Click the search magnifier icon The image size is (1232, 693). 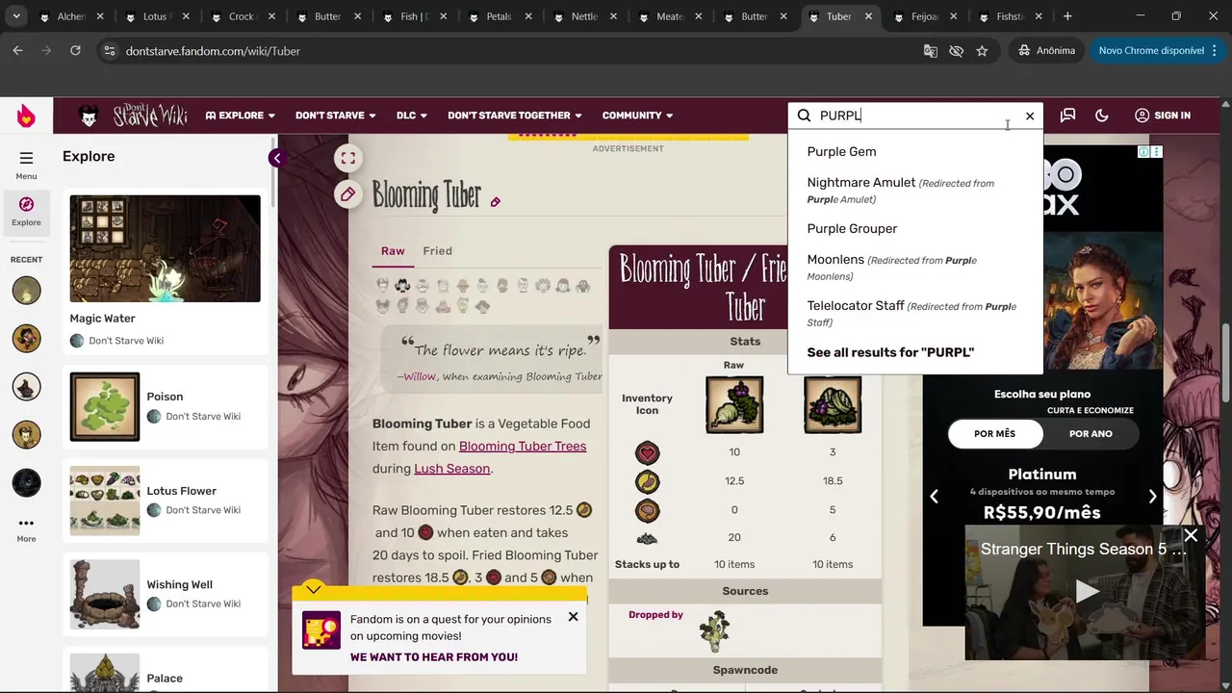pos(804,115)
